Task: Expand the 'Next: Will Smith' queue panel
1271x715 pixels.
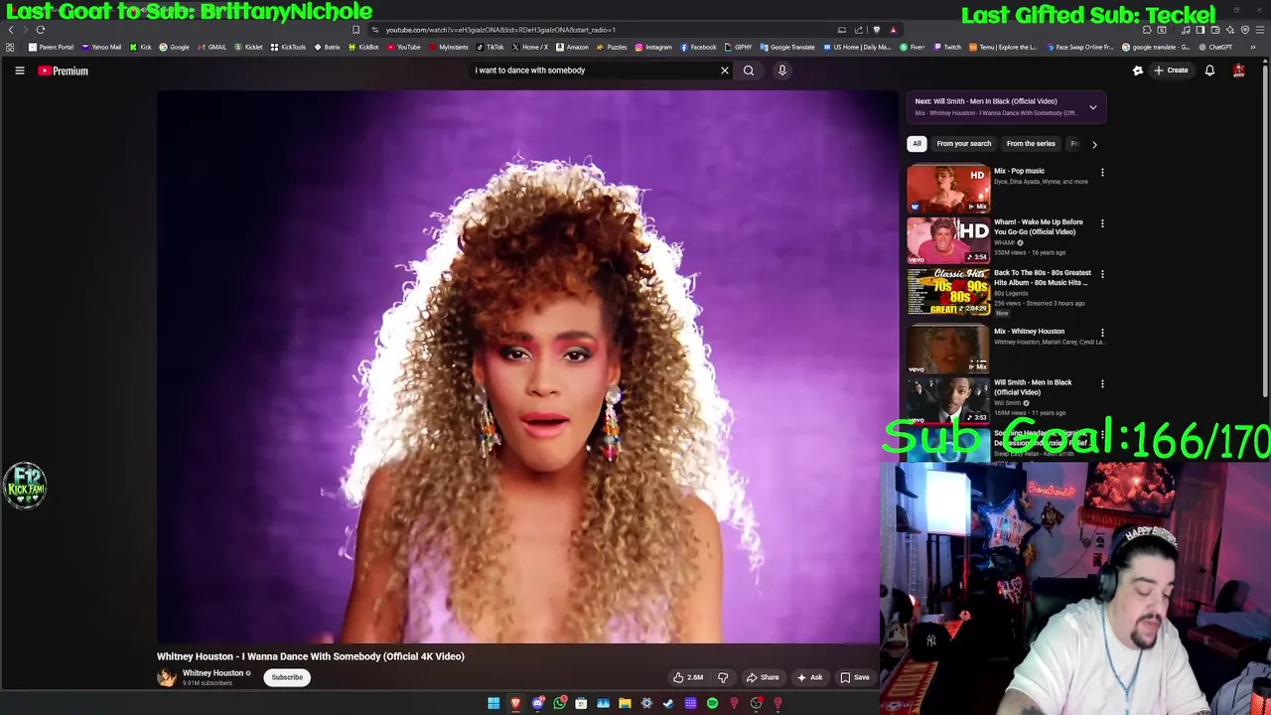Action: [x=1092, y=107]
